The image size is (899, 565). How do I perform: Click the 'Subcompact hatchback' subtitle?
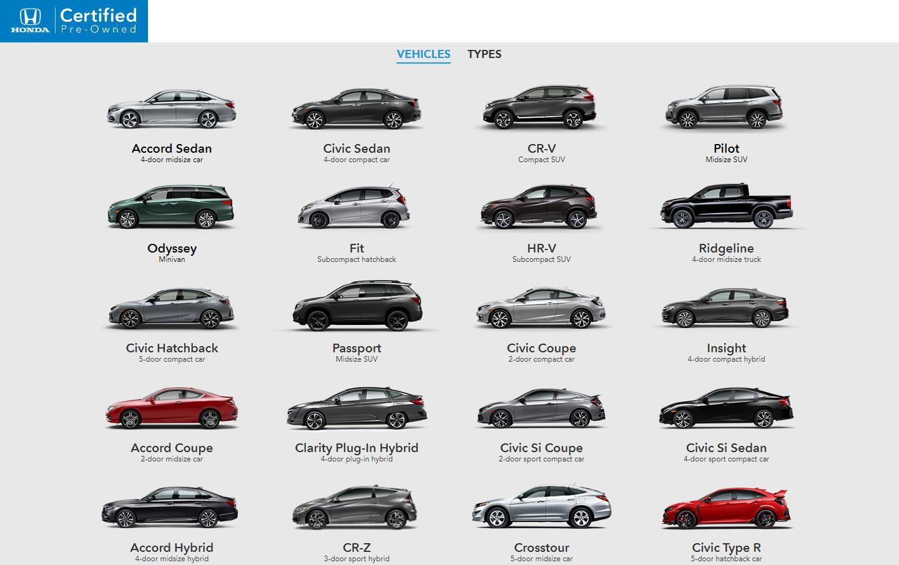[x=356, y=259]
